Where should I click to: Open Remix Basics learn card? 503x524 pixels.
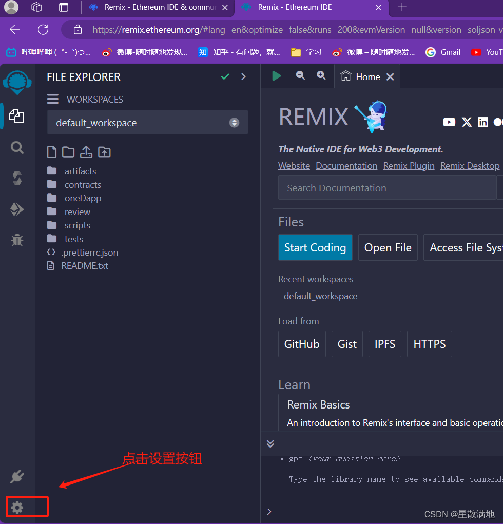(x=391, y=413)
